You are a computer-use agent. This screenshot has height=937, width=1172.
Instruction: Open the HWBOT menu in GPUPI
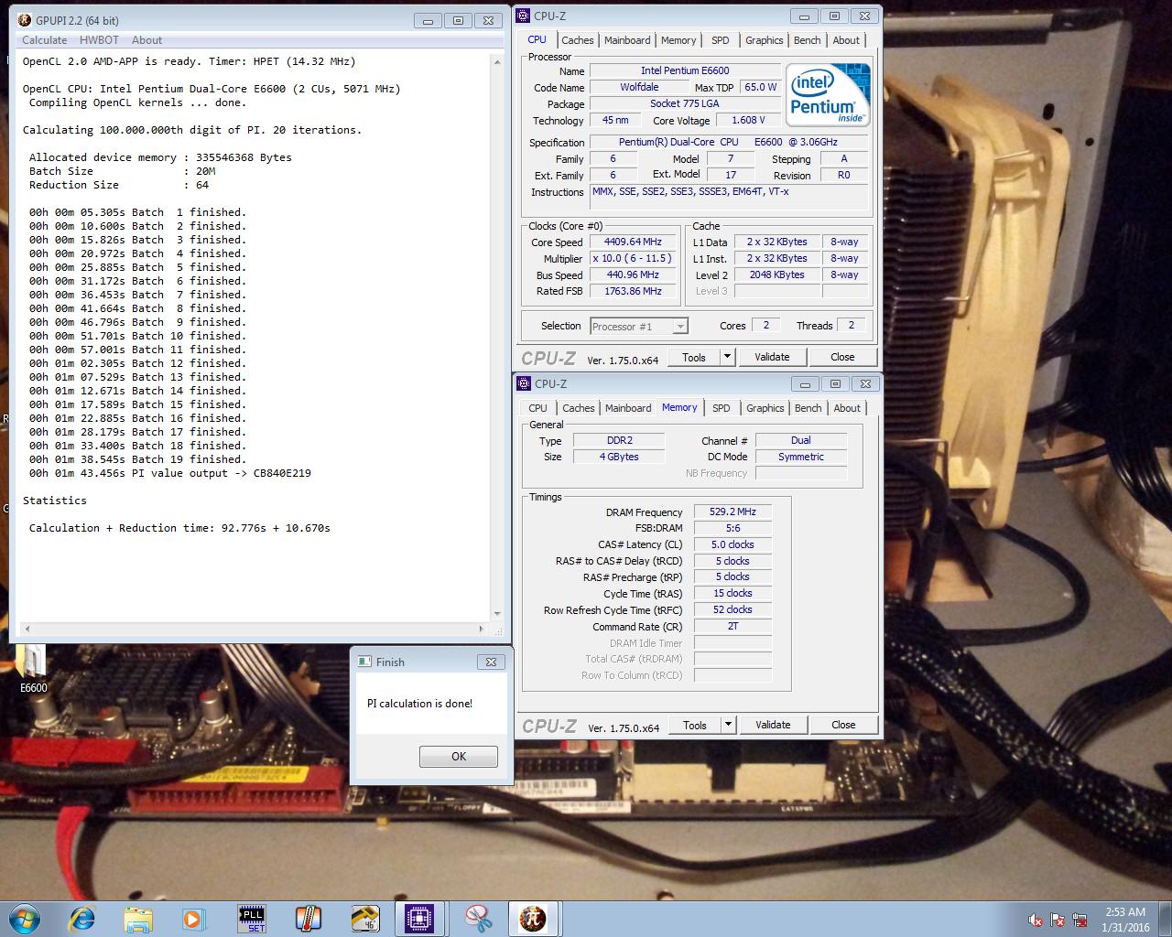click(99, 40)
